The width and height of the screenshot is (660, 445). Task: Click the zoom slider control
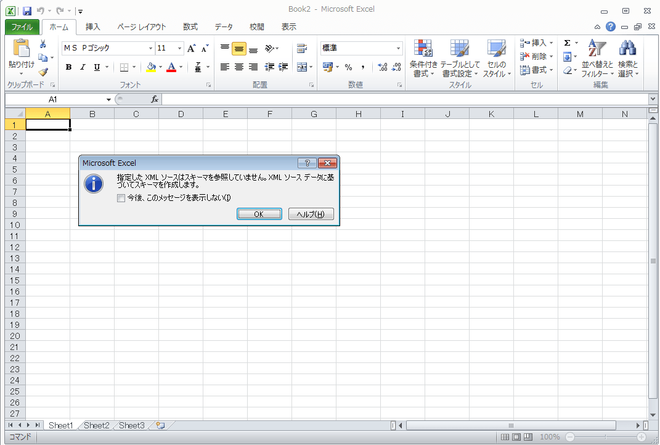point(605,437)
